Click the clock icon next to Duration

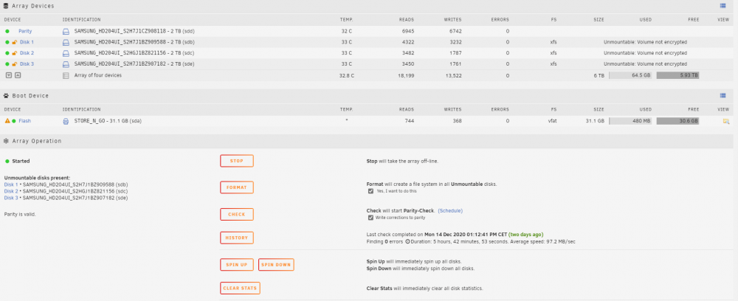pyautogui.click(x=407, y=242)
